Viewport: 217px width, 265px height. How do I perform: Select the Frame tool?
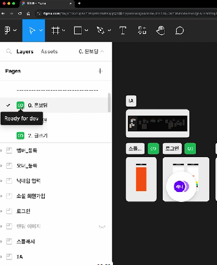(x=55, y=30)
